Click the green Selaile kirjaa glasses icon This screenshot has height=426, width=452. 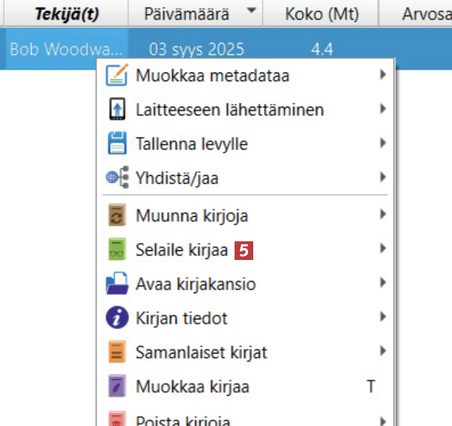point(117,249)
